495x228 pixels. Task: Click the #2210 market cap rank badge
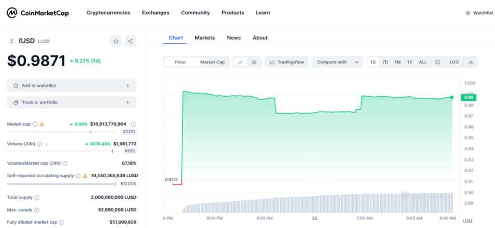tap(129, 132)
